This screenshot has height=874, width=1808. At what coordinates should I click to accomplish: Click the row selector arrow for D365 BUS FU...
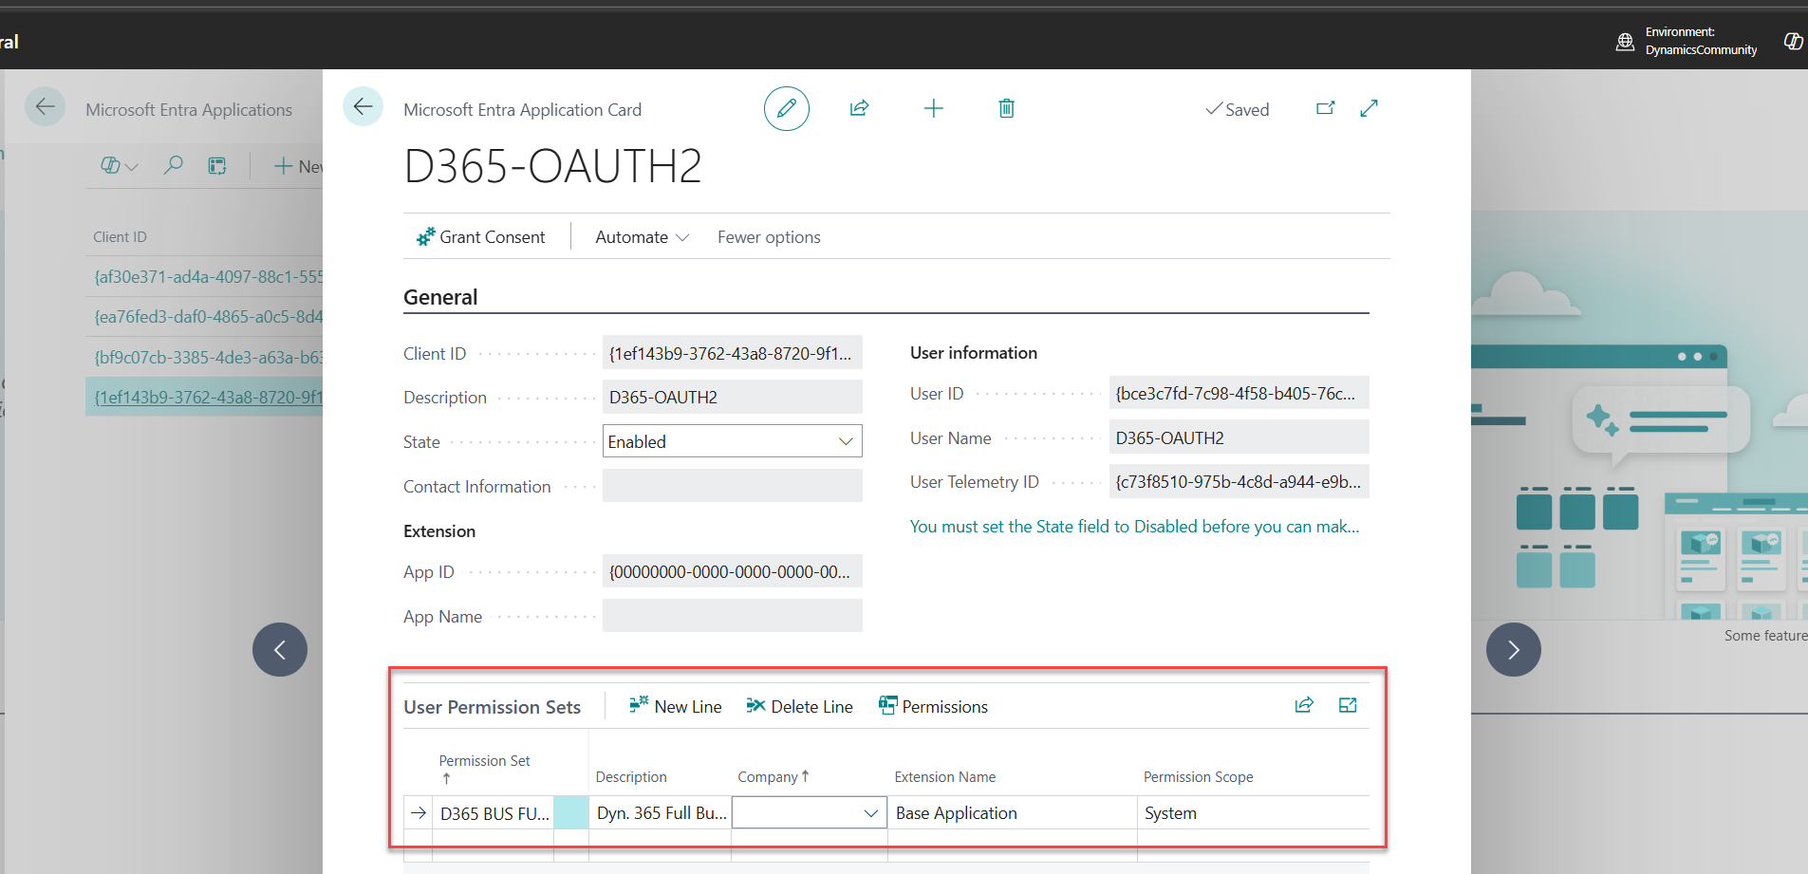click(419, 813)
